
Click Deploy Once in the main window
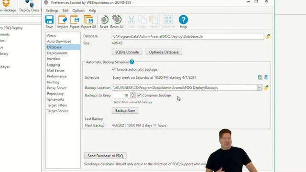point(29,6)
